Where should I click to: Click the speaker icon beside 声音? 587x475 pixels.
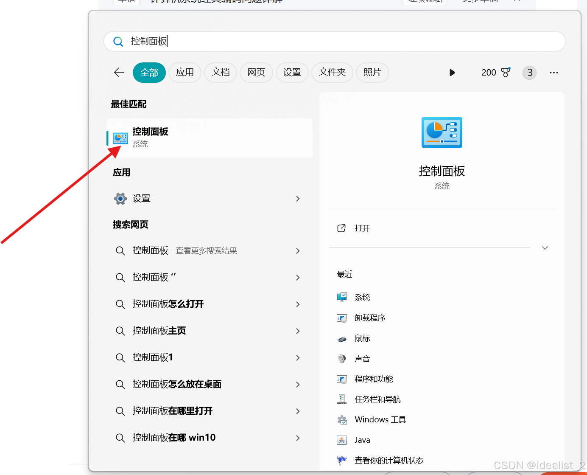click(x=342, y=359)
